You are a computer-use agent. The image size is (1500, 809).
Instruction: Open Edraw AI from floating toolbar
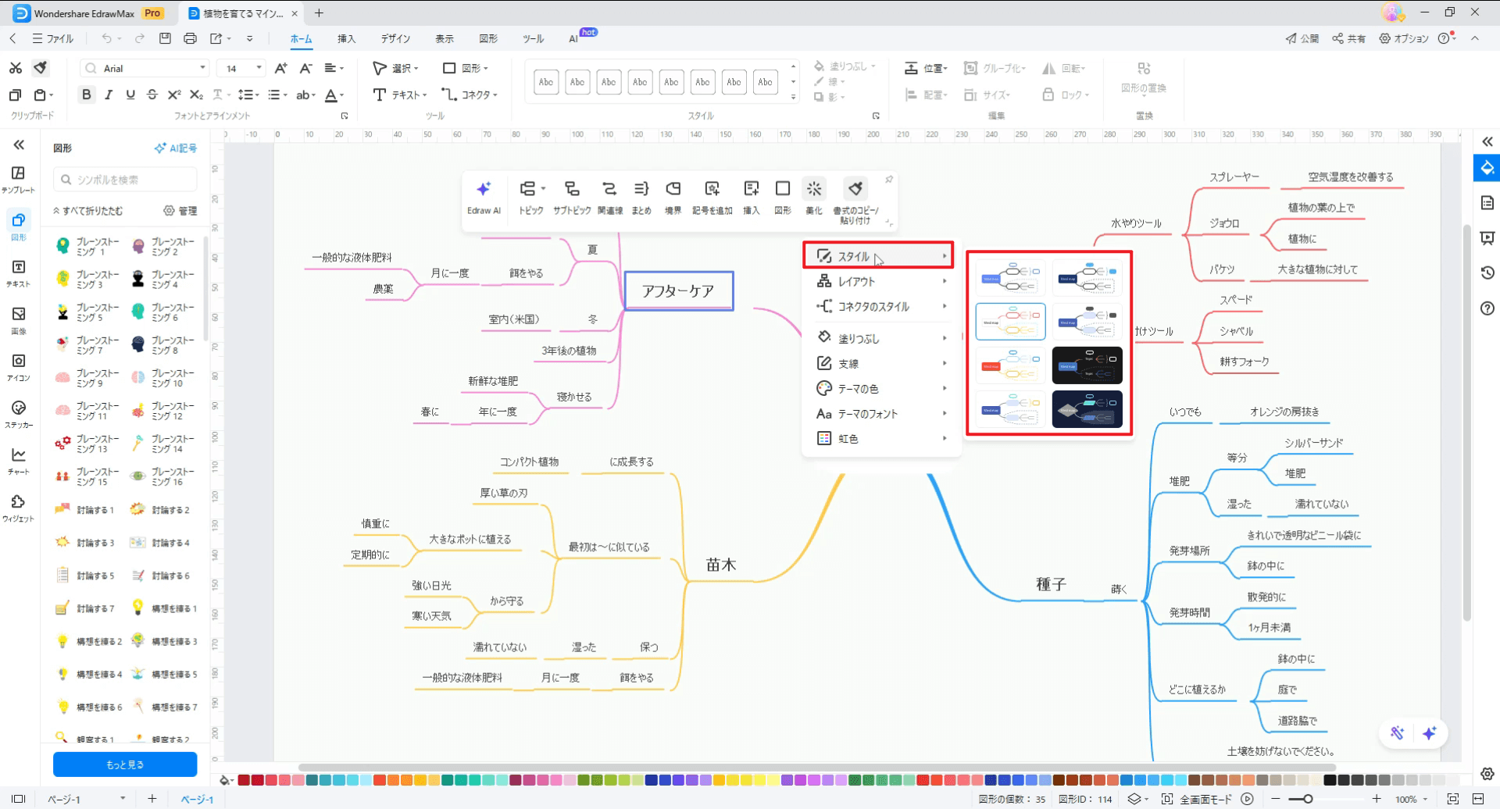tap(484, 198)
